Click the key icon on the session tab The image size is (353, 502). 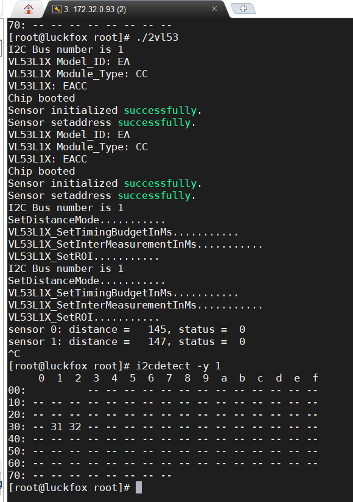[57, 9]
